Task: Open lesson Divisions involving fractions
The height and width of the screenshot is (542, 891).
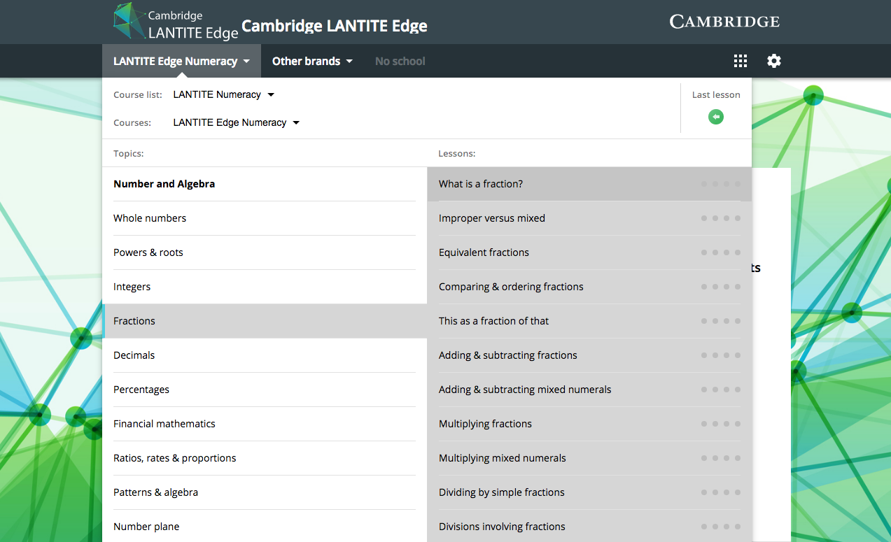Action: [589, 527]
